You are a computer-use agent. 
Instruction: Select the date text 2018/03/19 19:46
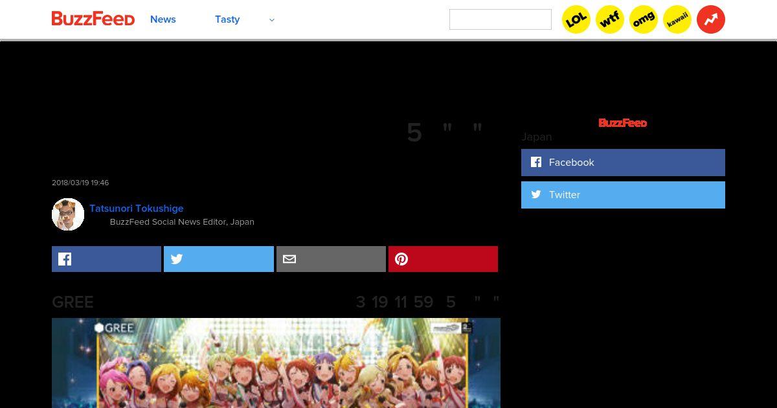tap(80, 183)
